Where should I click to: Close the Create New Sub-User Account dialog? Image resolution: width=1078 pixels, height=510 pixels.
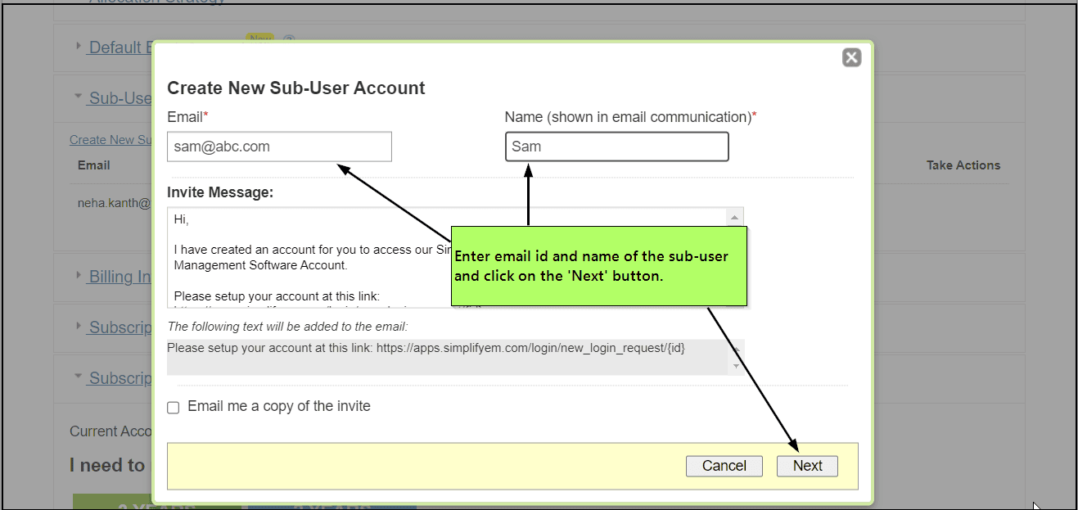(851, 57)
